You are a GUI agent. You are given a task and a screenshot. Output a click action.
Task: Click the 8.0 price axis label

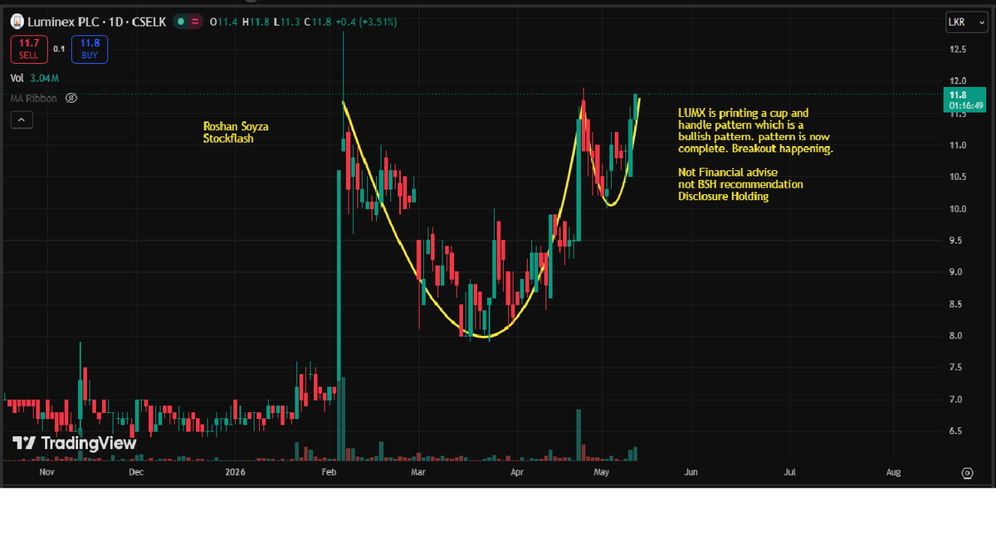pos(957,336)
